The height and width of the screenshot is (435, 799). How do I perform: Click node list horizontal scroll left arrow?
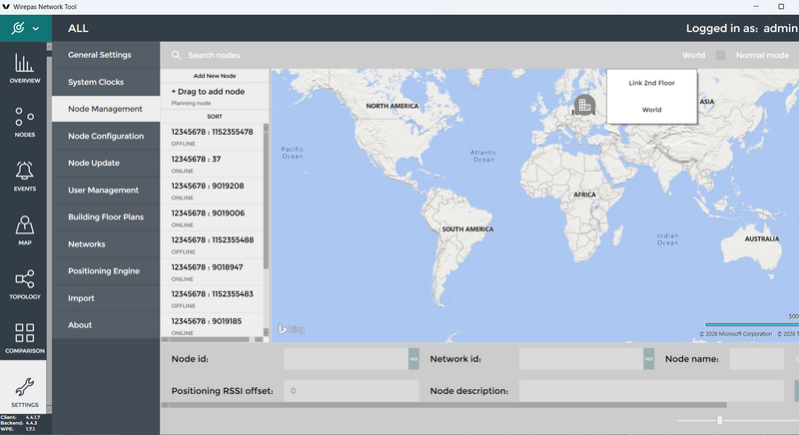coord(165,339)
